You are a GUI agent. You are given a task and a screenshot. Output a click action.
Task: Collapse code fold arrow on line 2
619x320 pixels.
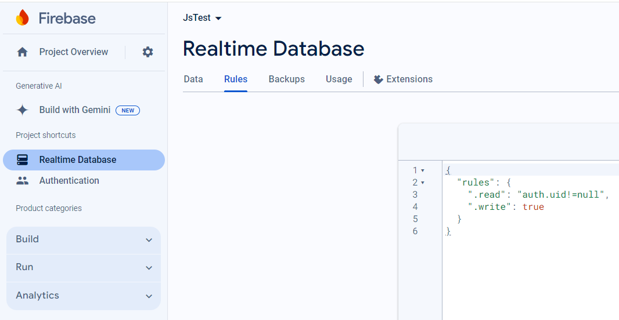pyautogui.click(x=422, y=183)
